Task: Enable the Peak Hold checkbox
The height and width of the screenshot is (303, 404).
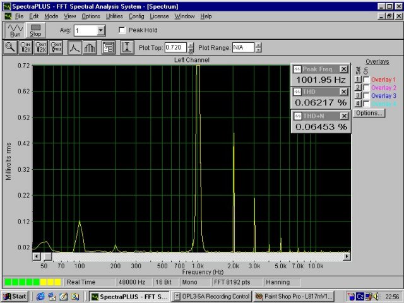Action: click(122, 30)
